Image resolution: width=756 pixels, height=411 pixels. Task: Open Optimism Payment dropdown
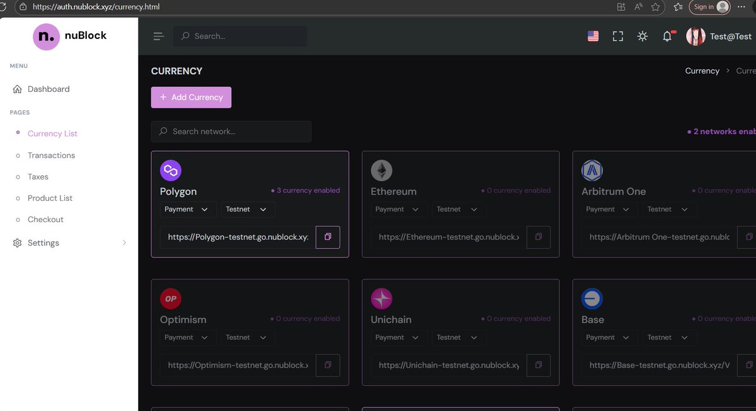tap(188, 338)
